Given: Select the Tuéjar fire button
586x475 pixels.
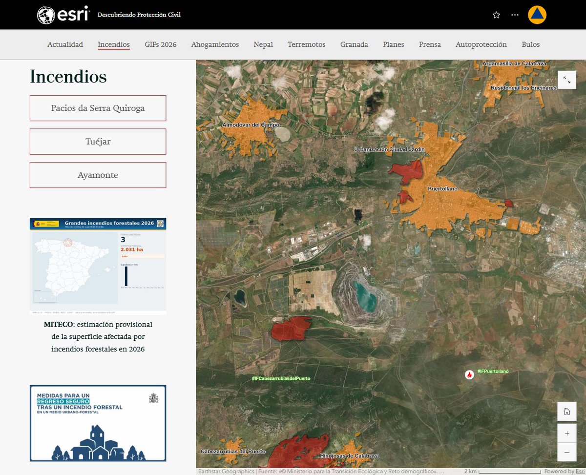Looking at the screenshot, I should click(x=98, y=142).
